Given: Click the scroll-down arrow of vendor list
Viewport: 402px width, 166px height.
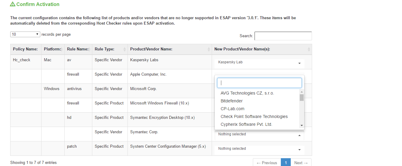Looking at the screenshot, I should coord(302,125).
